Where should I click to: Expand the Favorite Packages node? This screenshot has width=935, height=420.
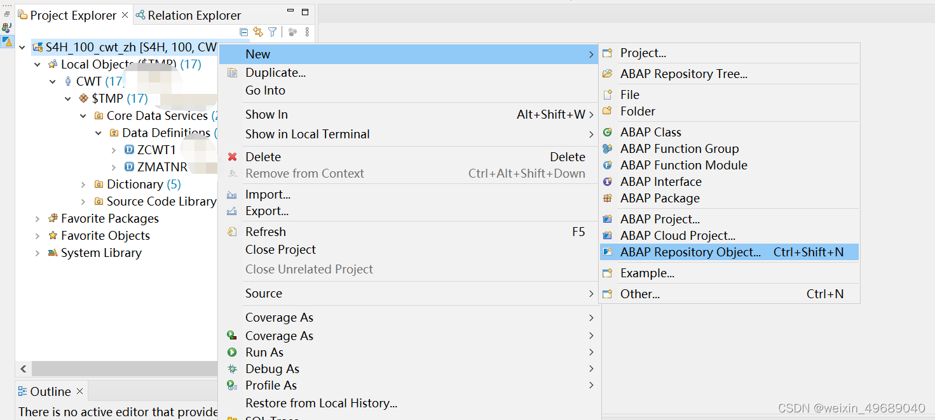click(38, 218)
